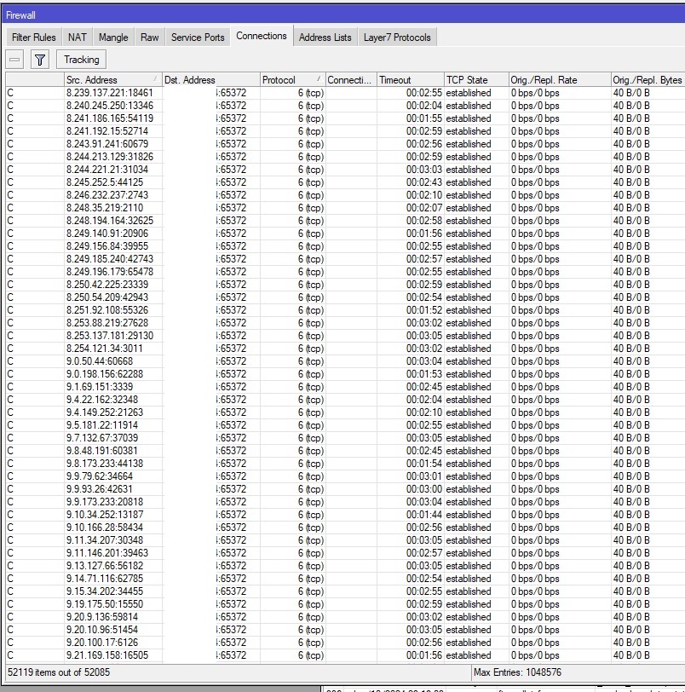
Task: Open the Raw tab
Action: [x=150, y=37]
